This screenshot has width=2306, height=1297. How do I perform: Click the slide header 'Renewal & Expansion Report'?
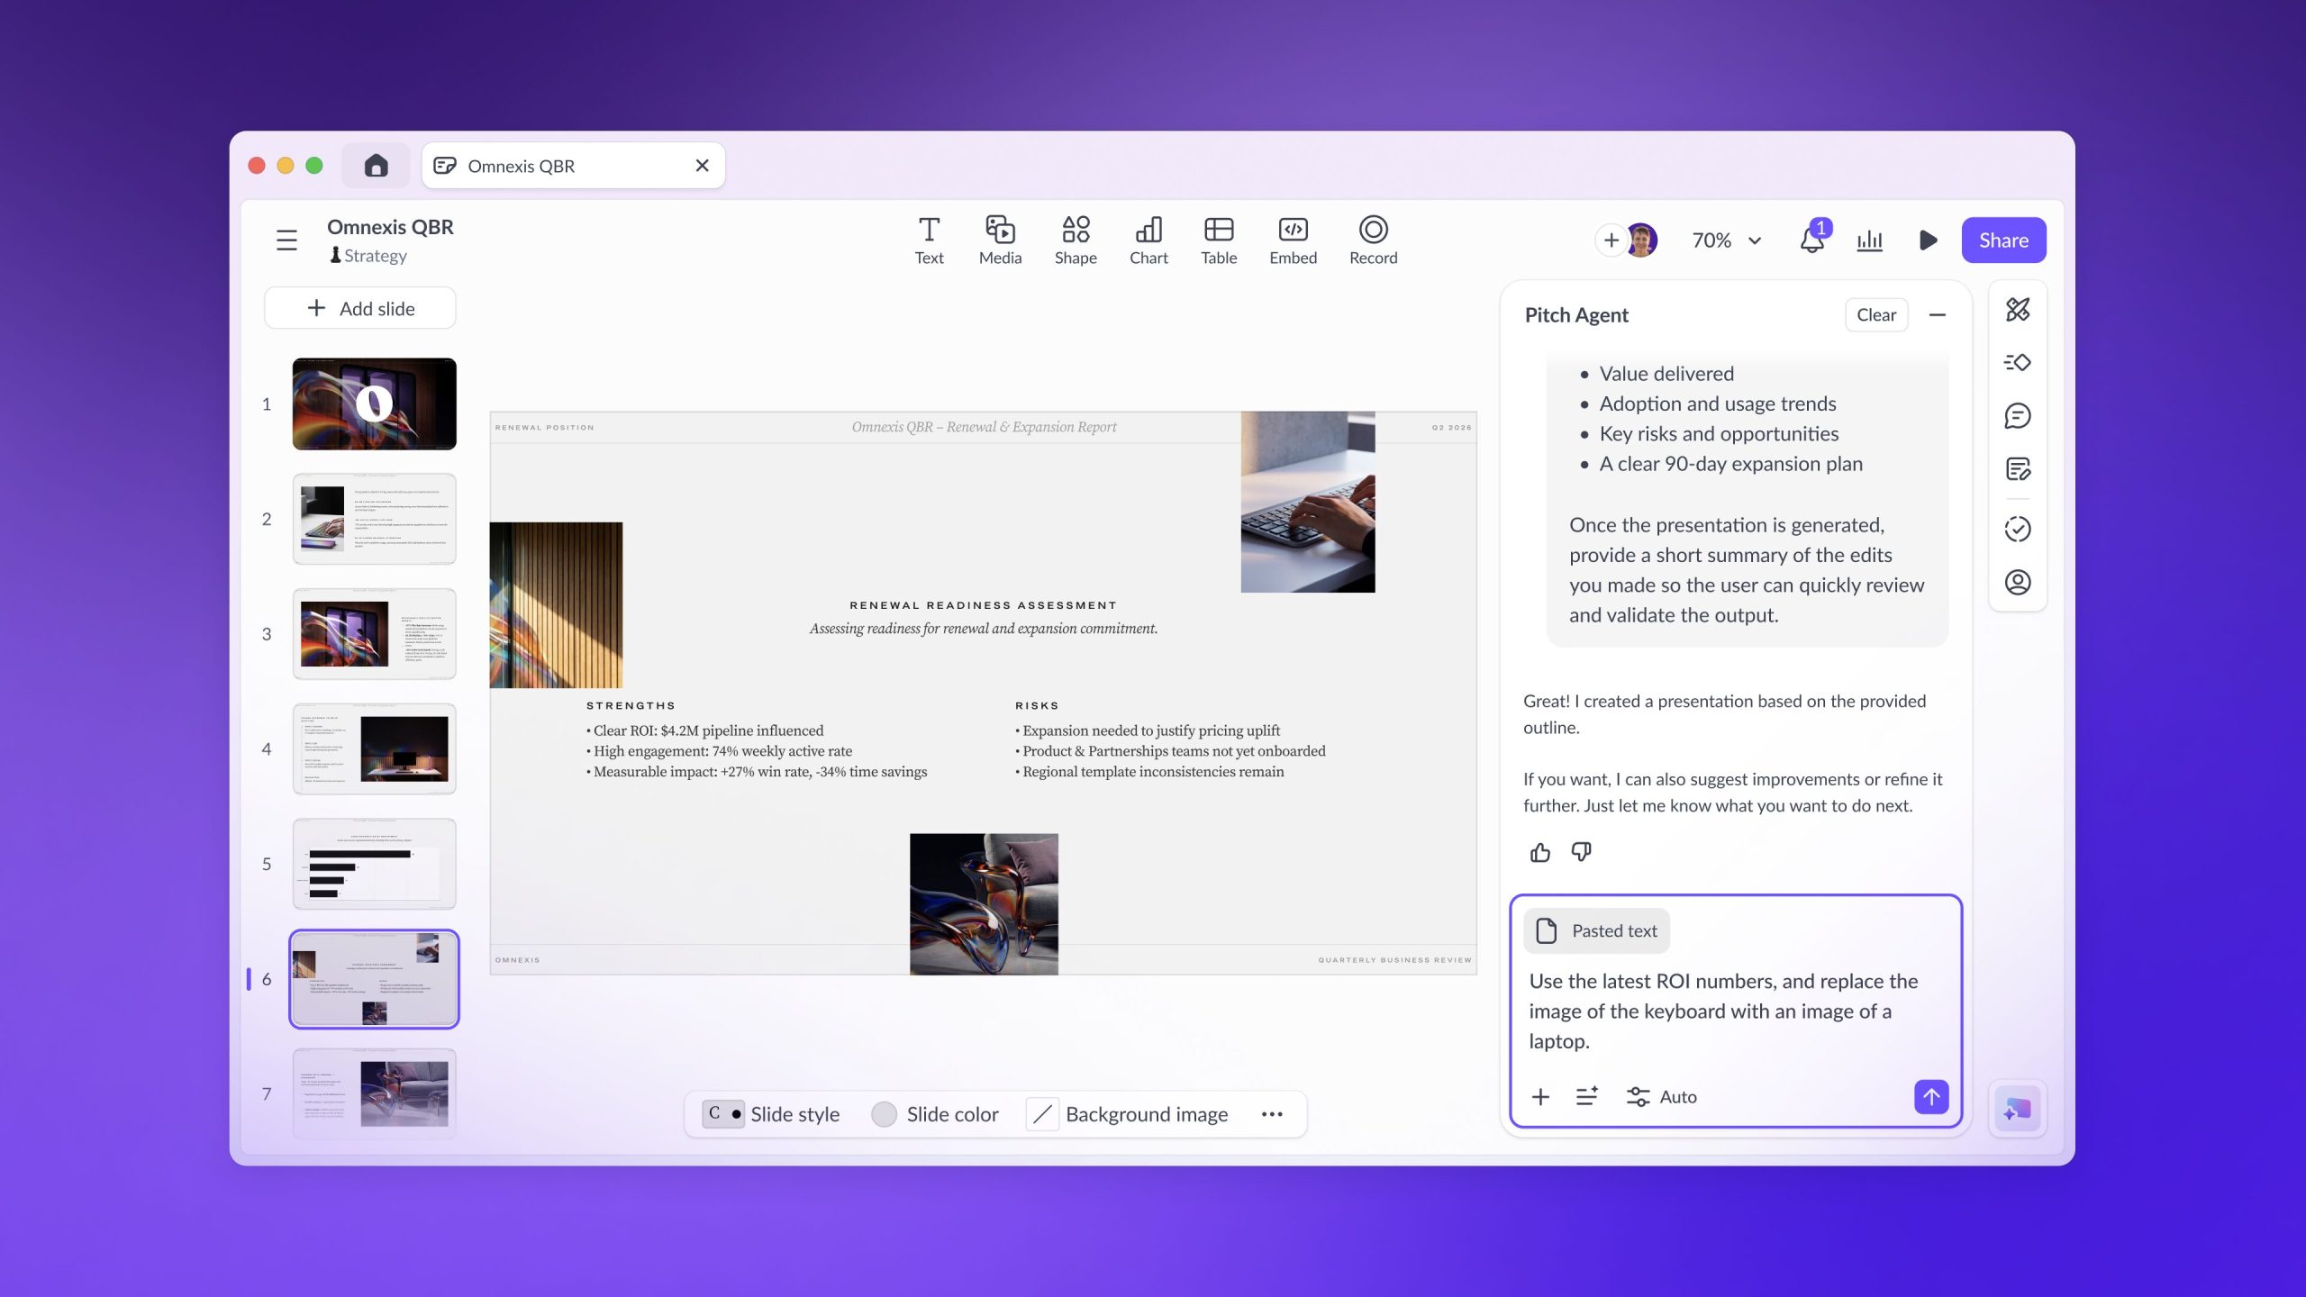pos(984,427)
